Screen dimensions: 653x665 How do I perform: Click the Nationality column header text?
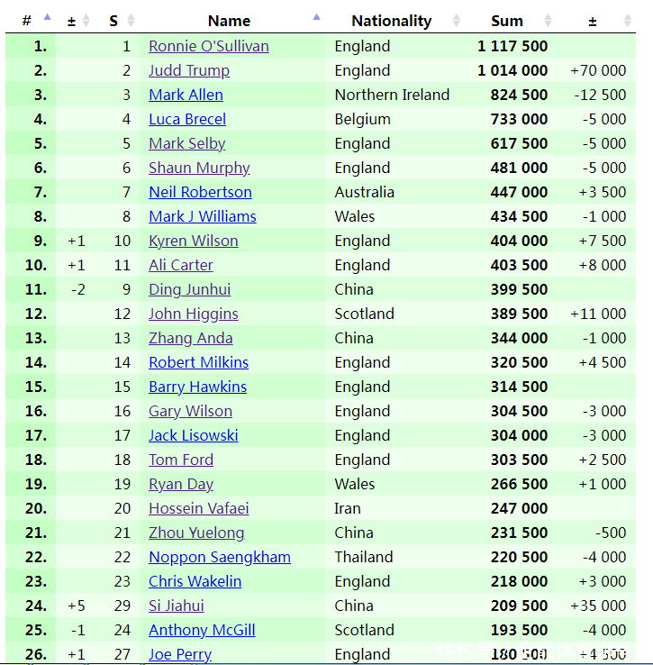(391, 21)
